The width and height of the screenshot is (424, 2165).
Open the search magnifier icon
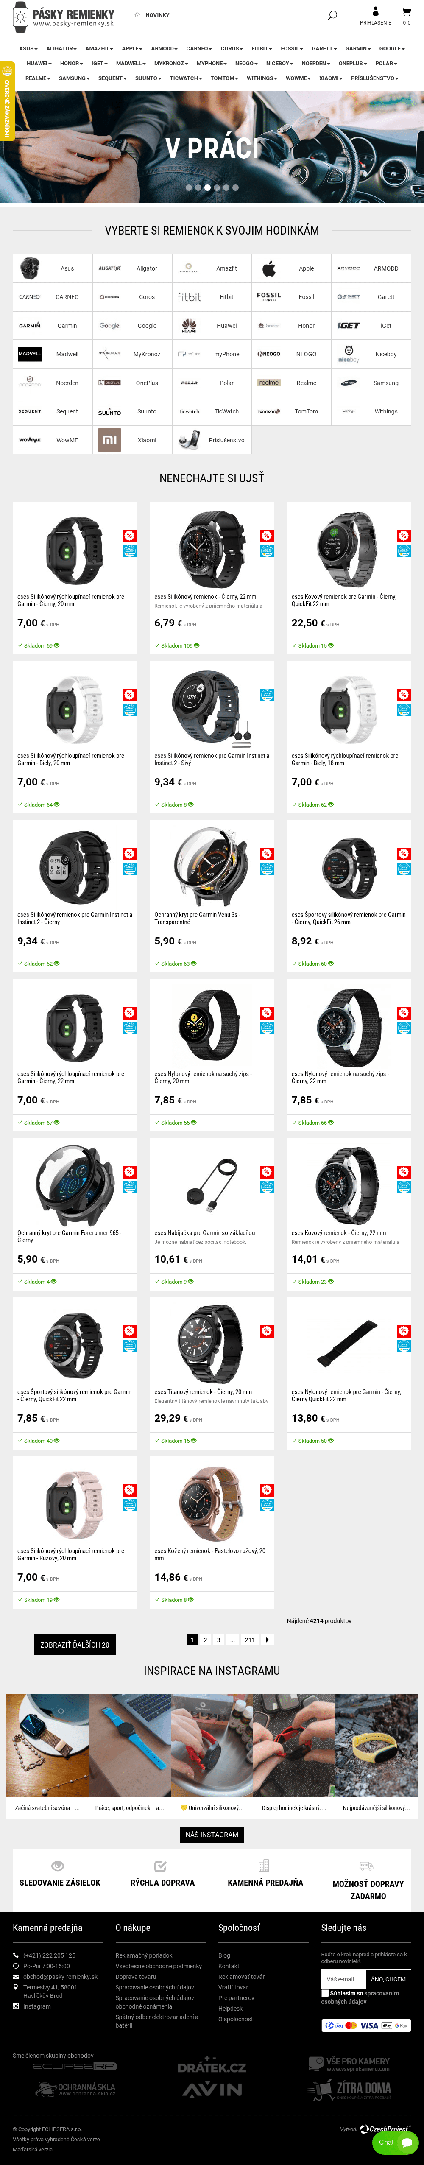(x=332, y=15)
